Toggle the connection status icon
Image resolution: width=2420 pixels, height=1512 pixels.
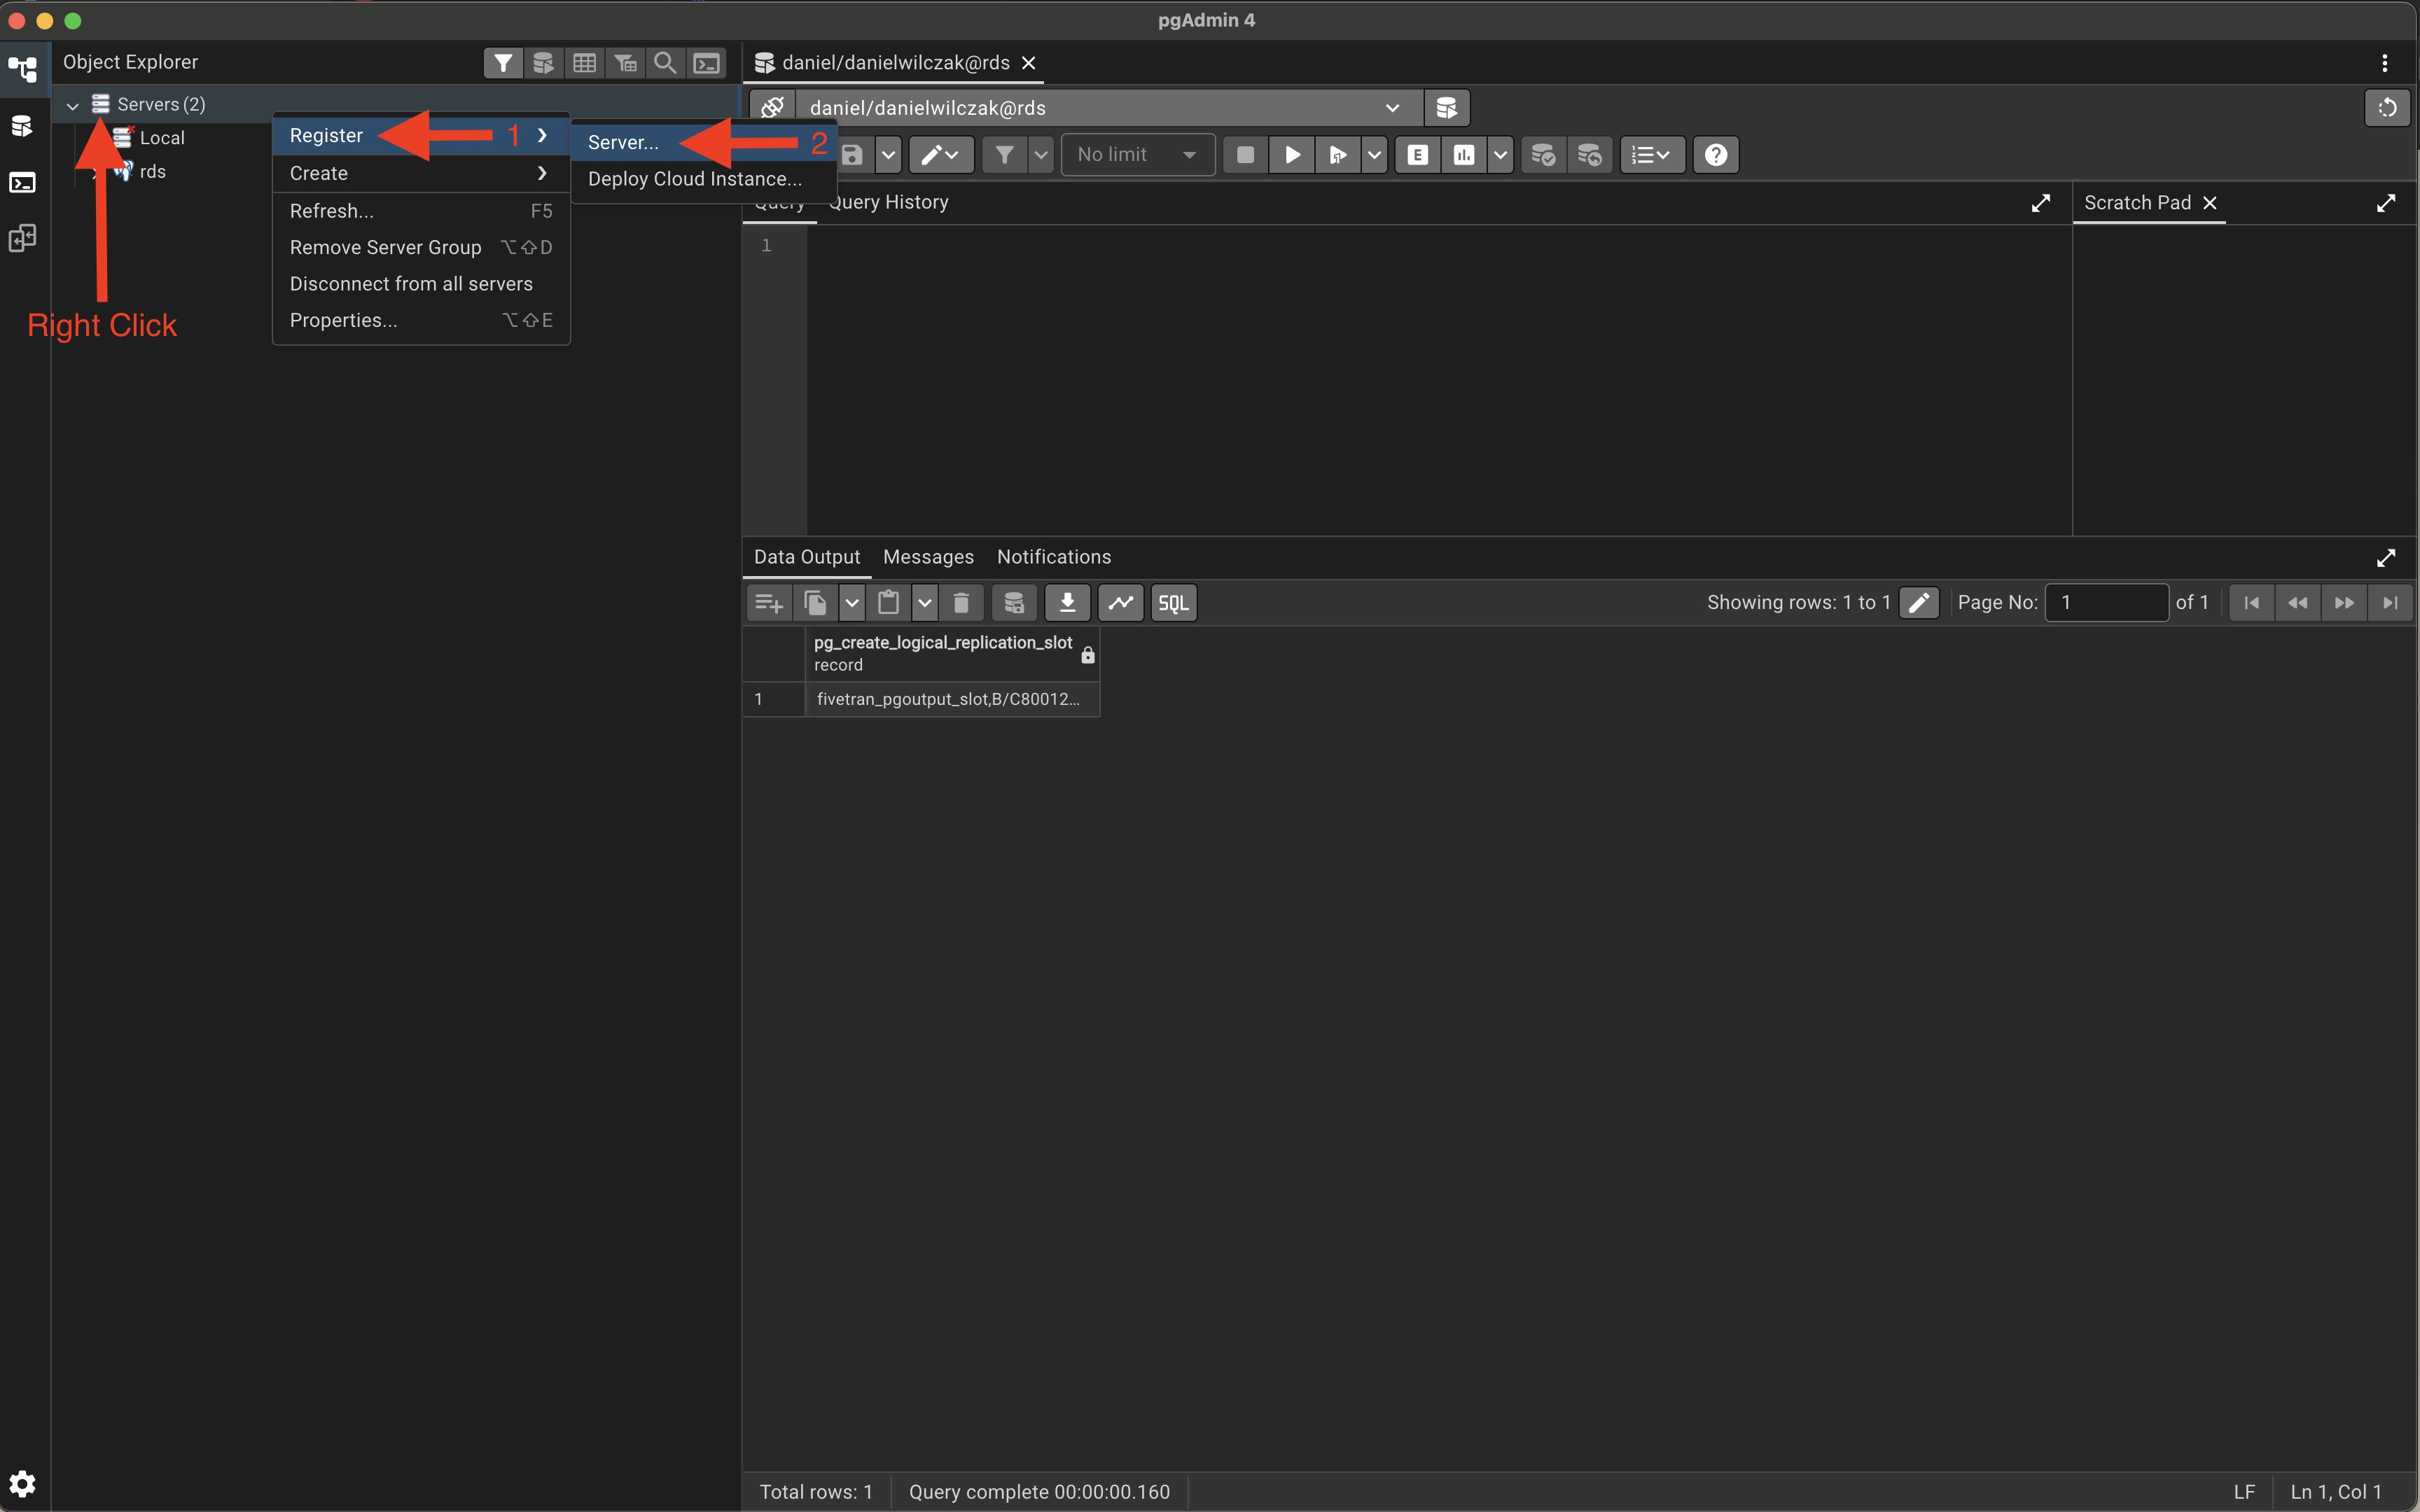(x=772, y=108)
